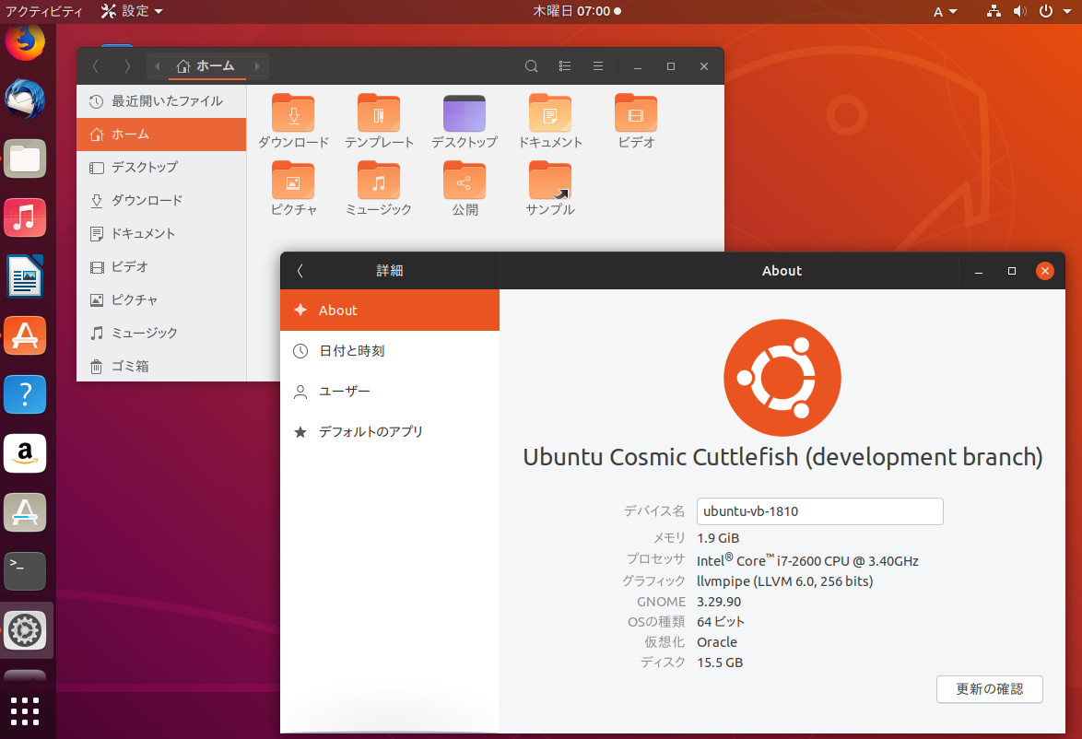Viewport: 1082px width, 739px height.
Task: Open the ピクチャ folder in file grid
Action: [x=293, y=189]
